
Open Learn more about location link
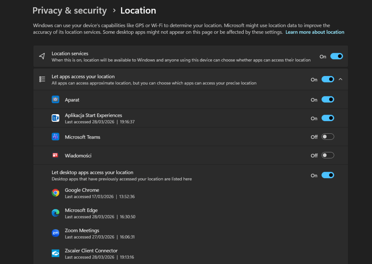(x=315, y=32)
